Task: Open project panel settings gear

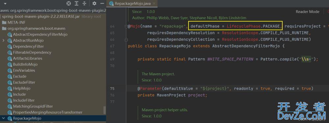Action: tap(94, 3)
